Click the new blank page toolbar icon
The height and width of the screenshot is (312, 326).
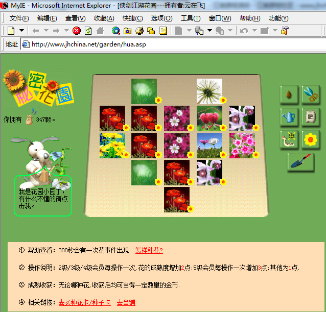[11, 31]
